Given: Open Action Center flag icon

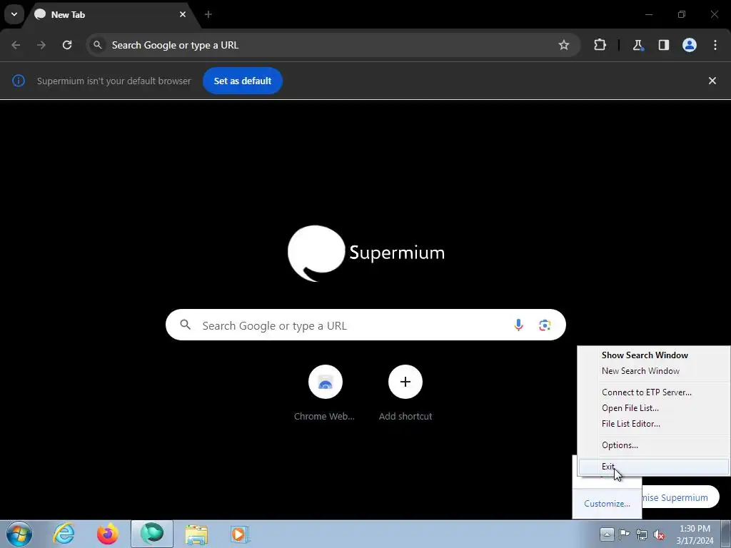Looking at the screenshot, I should pyautogui.click(x=624, y=534).
